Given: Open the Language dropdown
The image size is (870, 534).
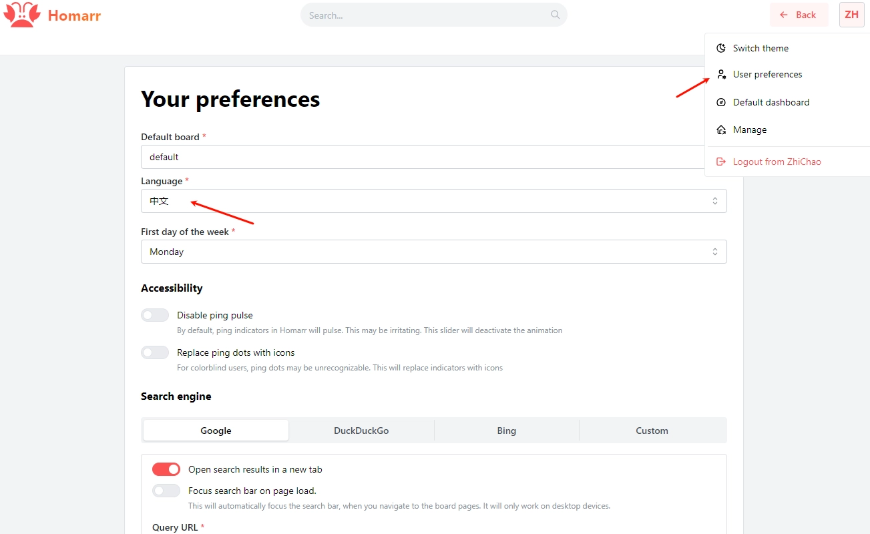Looking at the screenshot, I should pos(434,200).
